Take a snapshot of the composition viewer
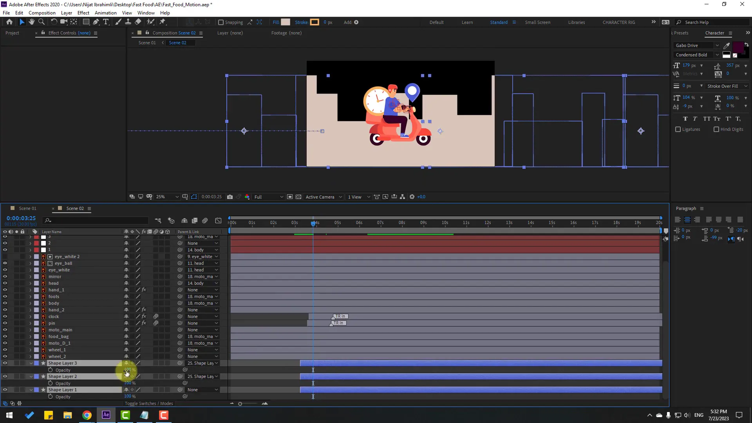The height and width of the screenshot is (423, 752). click(230, 197)
